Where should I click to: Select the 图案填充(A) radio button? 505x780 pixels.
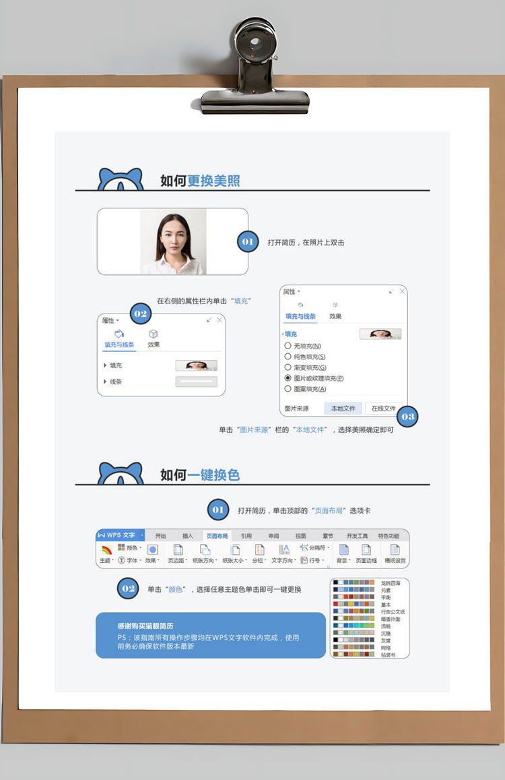(288, 389)
